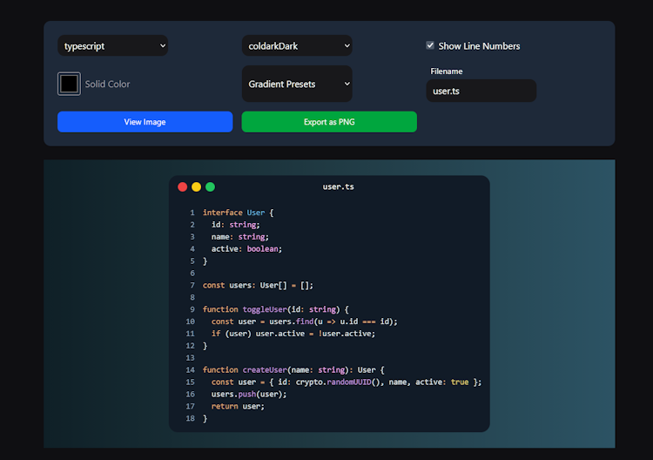Open the Solid Color swatch picker
653x460 pixels.
click(x=69, y=84)
